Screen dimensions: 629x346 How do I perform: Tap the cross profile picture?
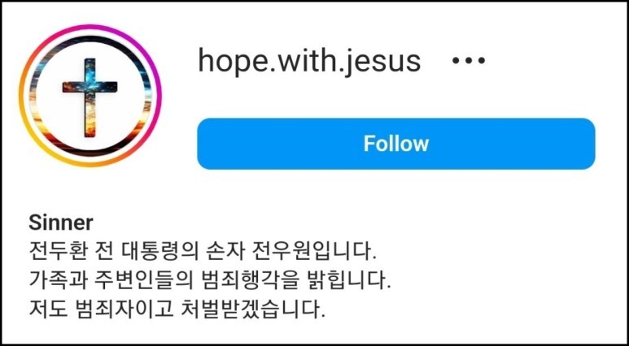pyautogui.click(x=90, y=96)
